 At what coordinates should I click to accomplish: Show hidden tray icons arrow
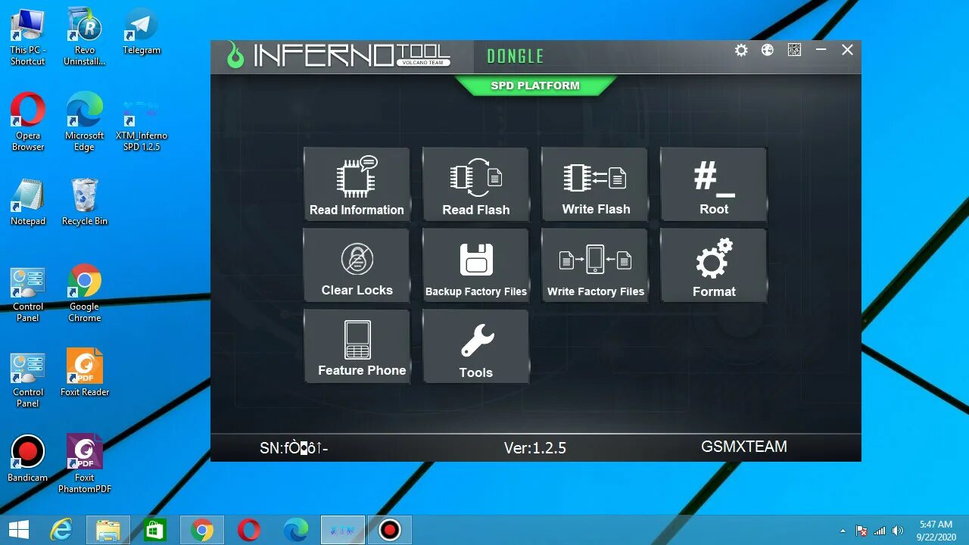click(843, 531)
